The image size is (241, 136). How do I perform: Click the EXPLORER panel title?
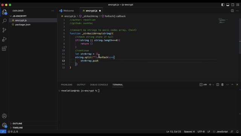pyautogui.click(x=18, y=11)
